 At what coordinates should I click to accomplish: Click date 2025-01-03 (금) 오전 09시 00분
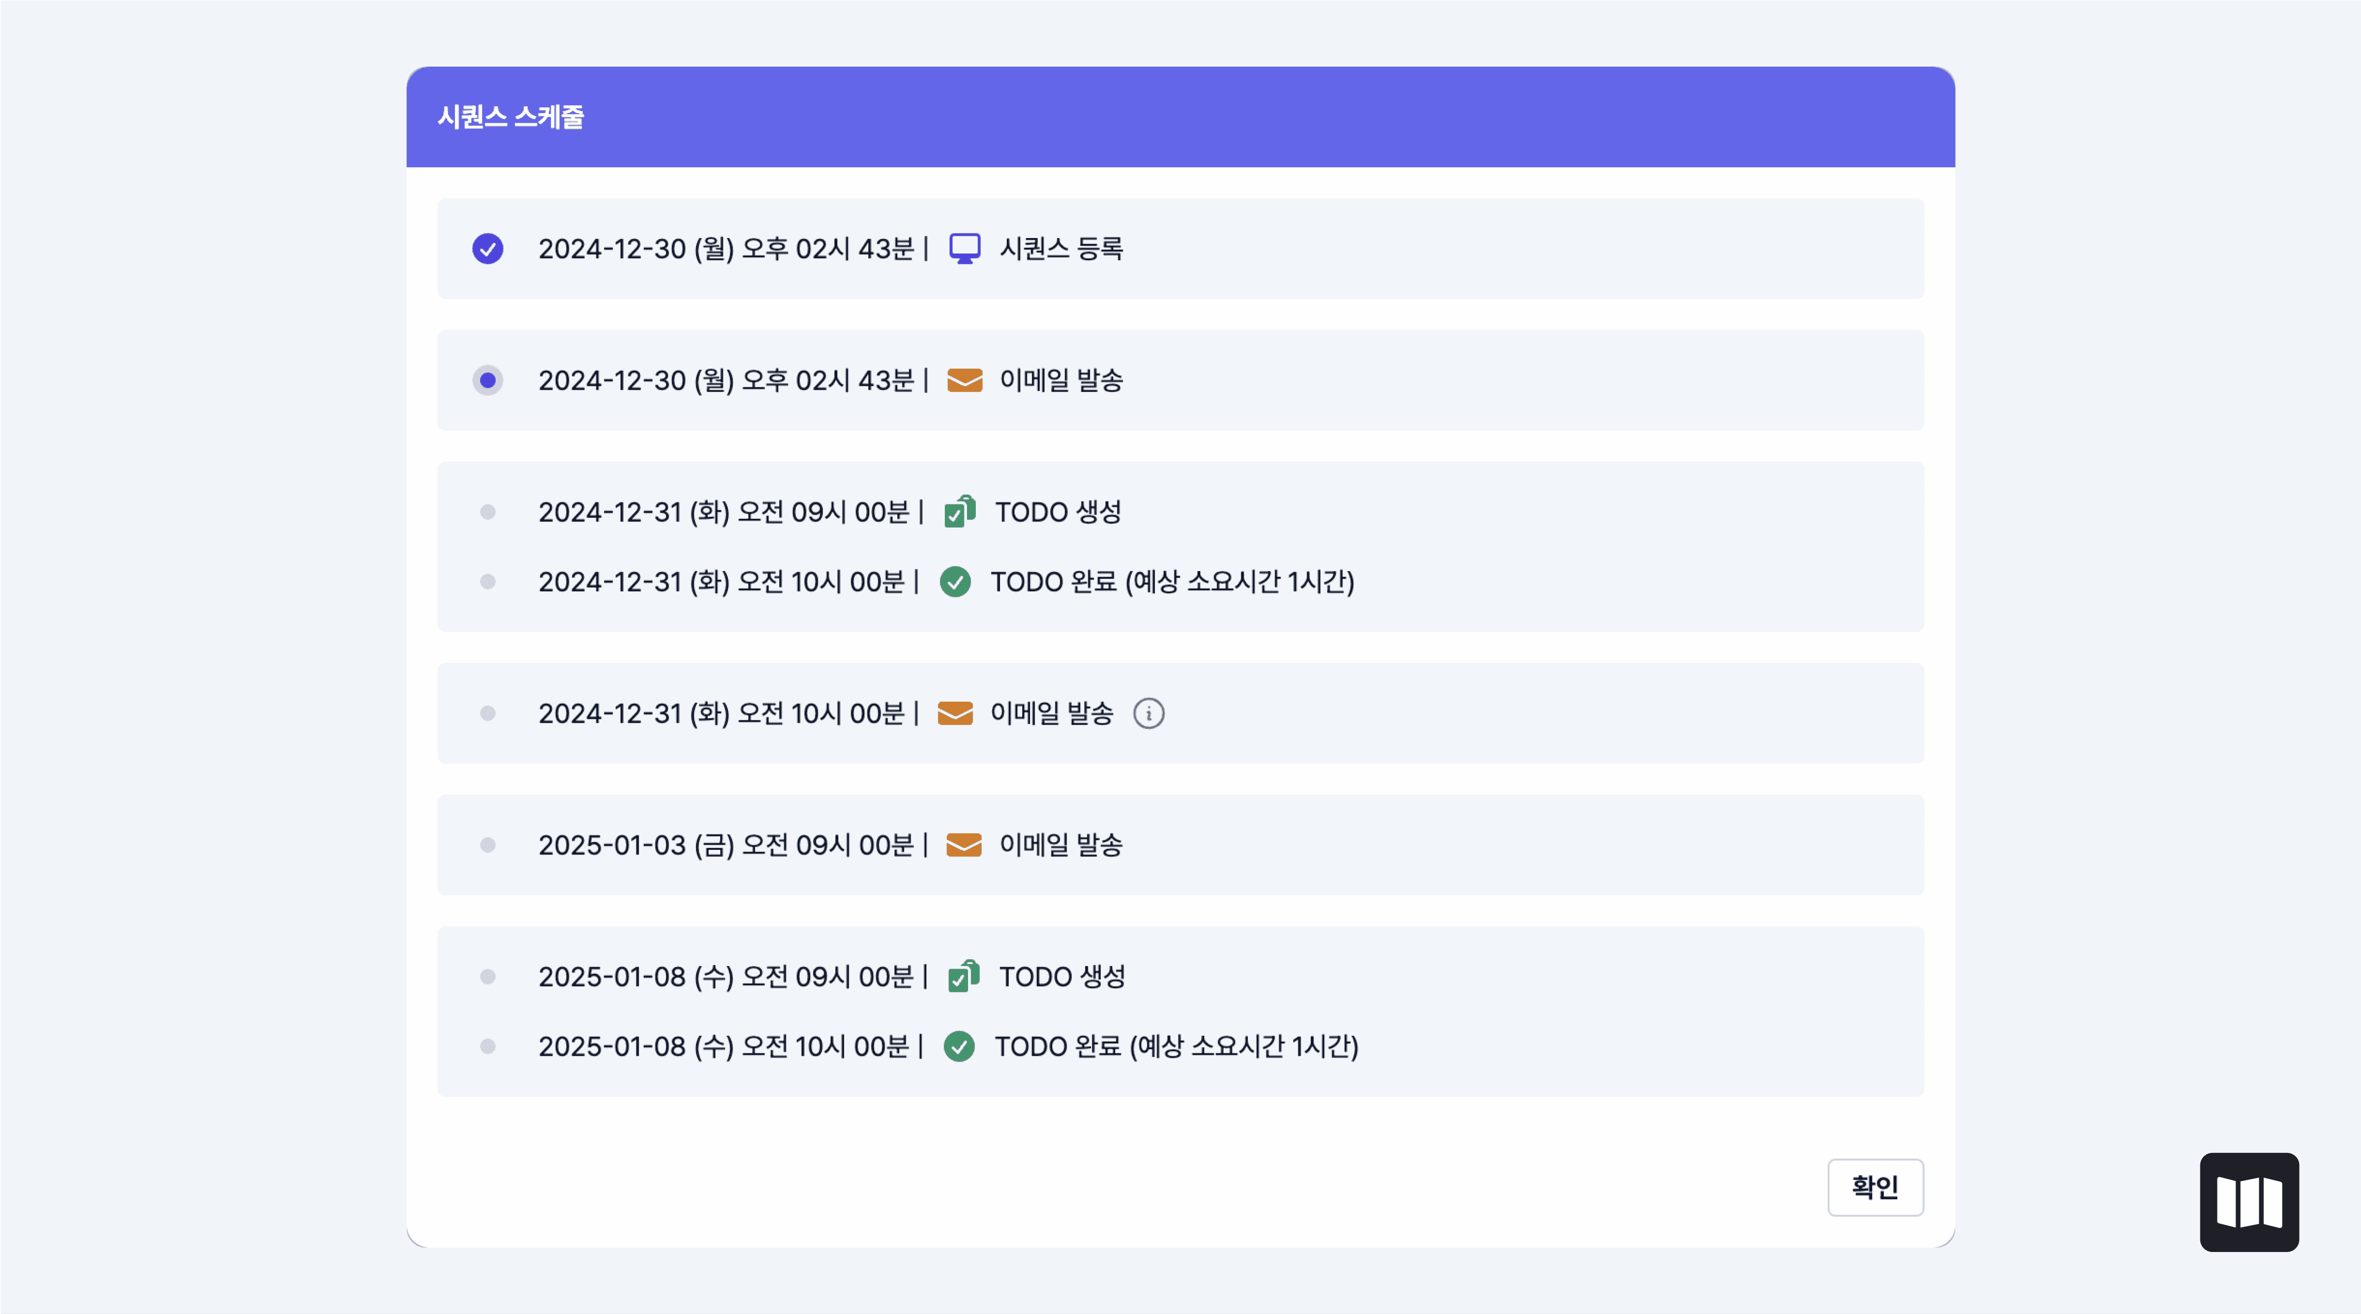point(727,845)
